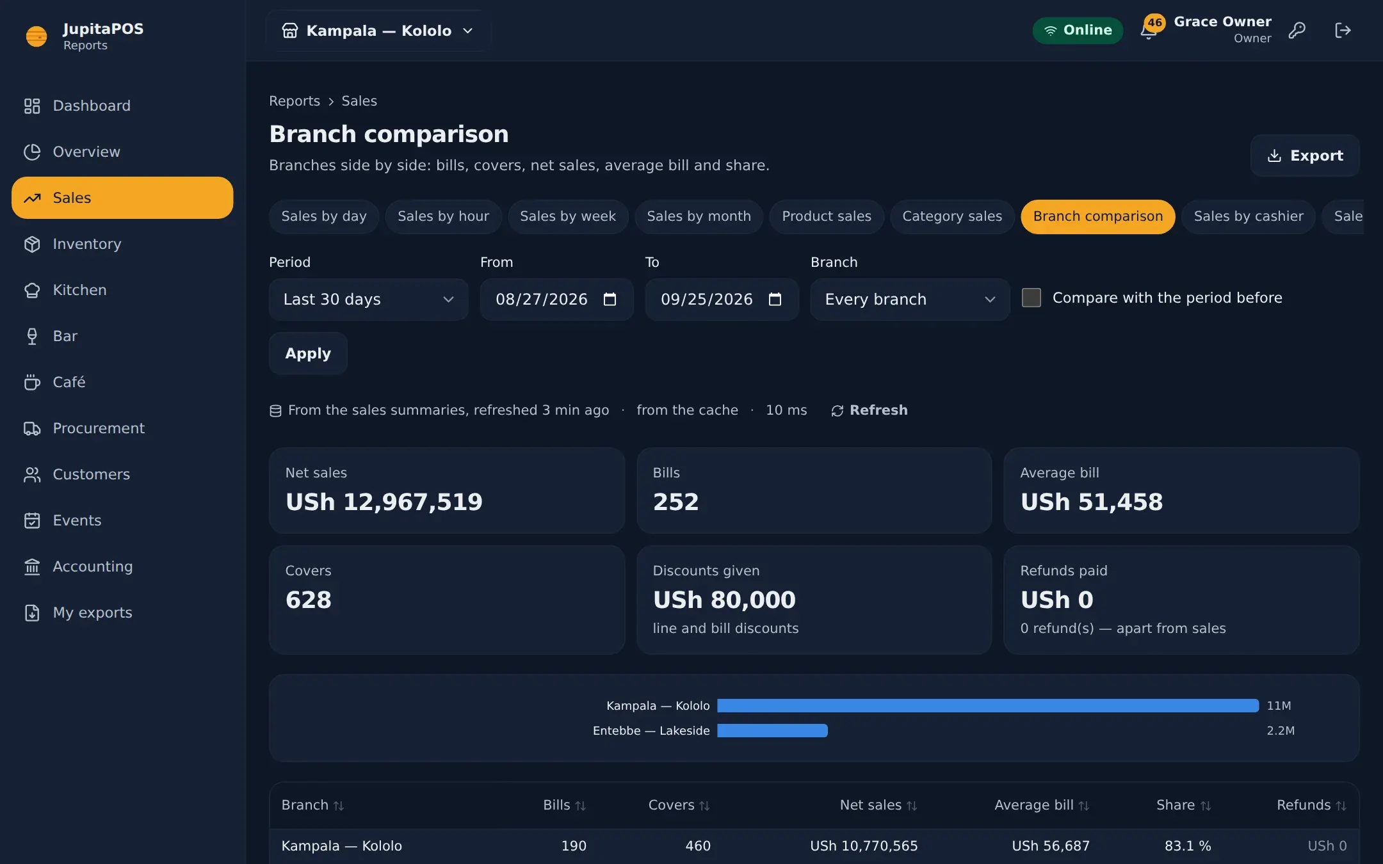Click the Café cup icon
The height and width of the screenshot is (864, 1383).
pos(32,382)
